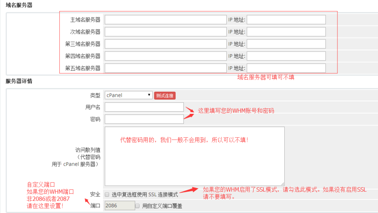Image resolution: width=378 pixels, height=213 pixels.
Task: Click the 第四域名服务器 hostname field
Action: pyautogui.click(x=166, y=56)
